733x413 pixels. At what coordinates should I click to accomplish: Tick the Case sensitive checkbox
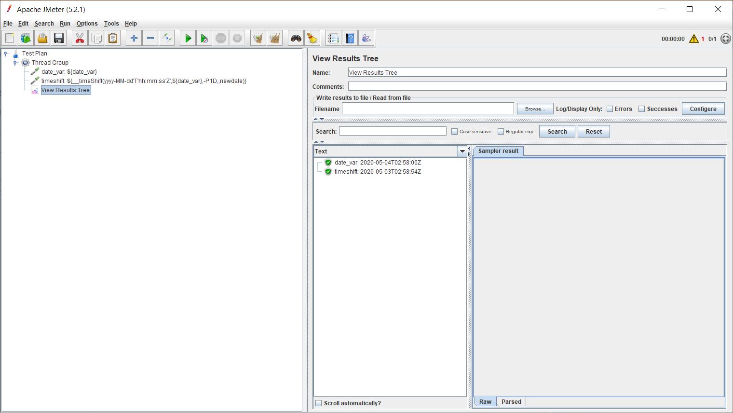tap(454, 132)
